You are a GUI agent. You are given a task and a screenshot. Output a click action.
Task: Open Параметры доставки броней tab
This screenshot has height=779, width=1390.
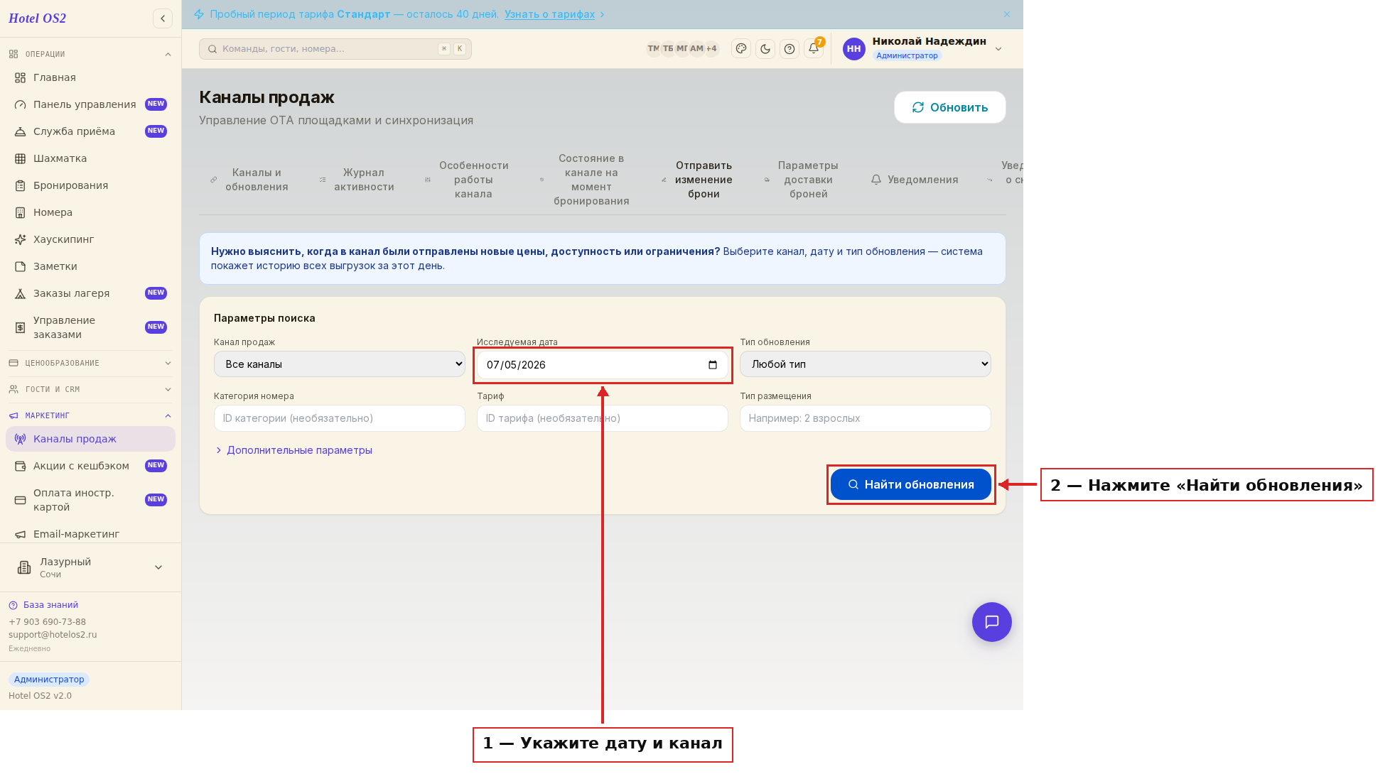tap(802, 180)
